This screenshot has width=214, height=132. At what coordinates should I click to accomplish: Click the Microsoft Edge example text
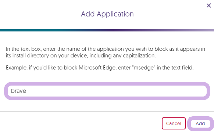pos(100,68)
